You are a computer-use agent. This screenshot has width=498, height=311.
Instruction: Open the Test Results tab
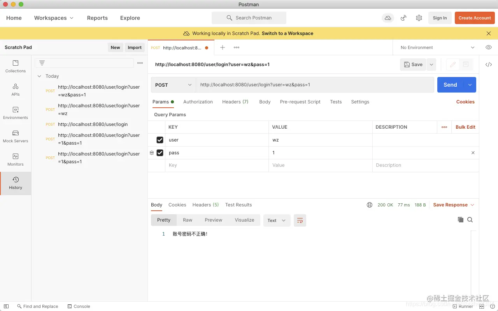point(238,205)
